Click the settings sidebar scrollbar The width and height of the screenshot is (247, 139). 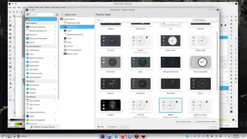click(59, 59)
